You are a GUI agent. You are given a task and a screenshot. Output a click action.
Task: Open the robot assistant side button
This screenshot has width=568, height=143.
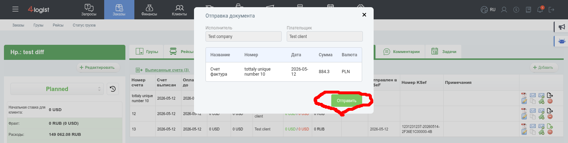(562, 41)
